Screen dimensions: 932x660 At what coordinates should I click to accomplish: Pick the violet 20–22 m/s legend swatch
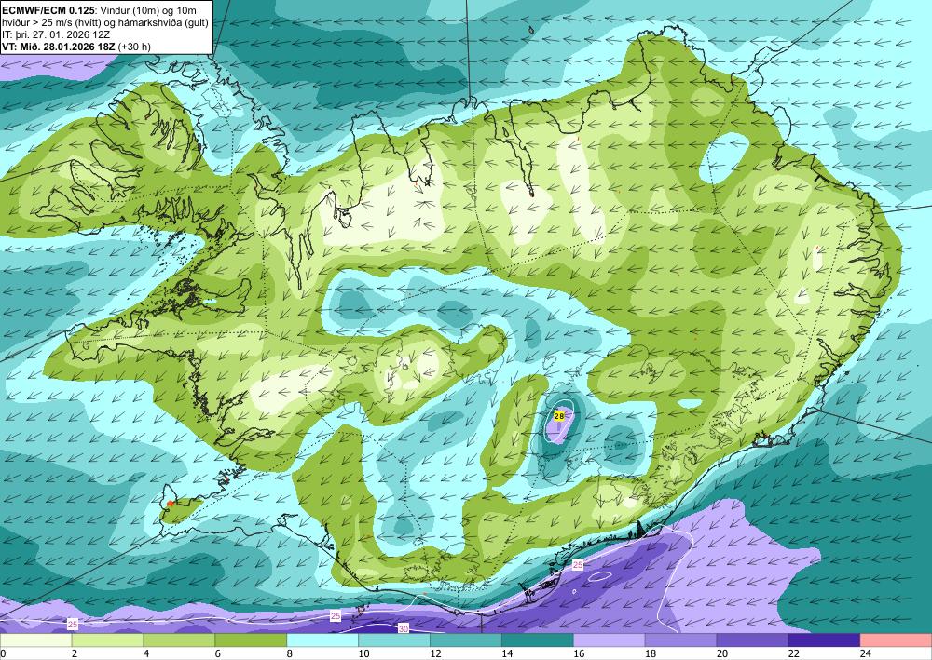(x=752, y=640)
